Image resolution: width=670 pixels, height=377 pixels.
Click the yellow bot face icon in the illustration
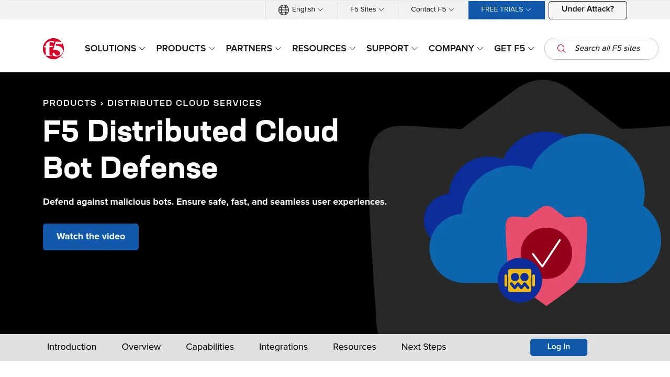point(520,281)
